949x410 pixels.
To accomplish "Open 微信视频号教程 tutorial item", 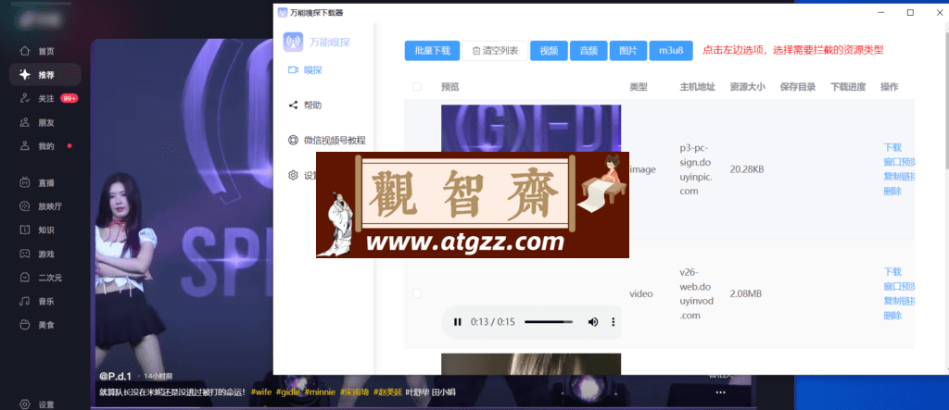I will click(327, 141).
